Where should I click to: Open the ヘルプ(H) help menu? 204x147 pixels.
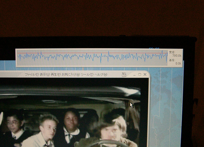click(101, 75)
